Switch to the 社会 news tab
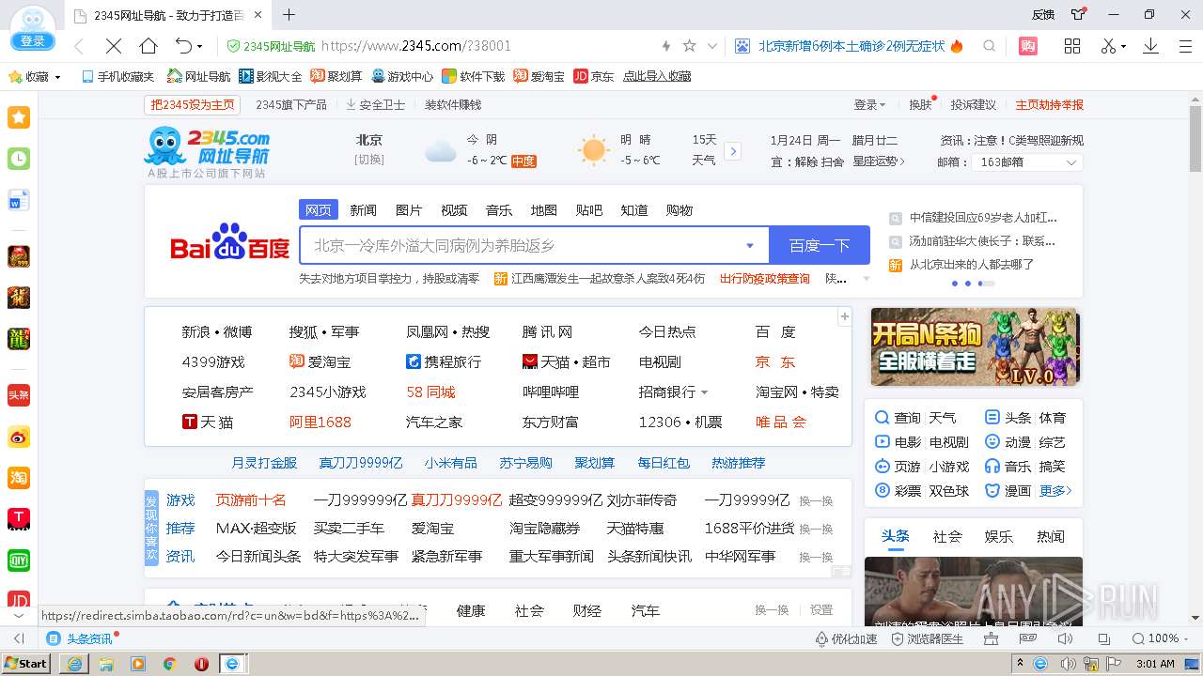Image resolution: width=1203 pixels, height=676 pixels. pos(947,537)
